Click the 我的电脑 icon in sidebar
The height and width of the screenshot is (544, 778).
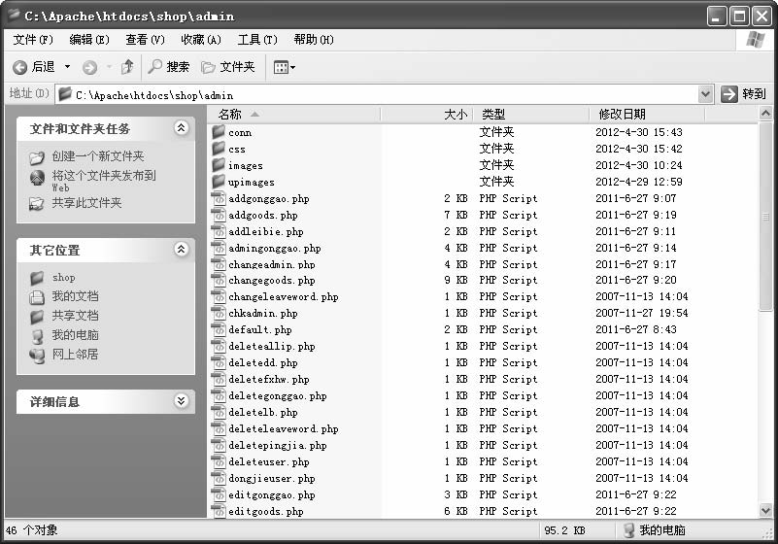[37, 335]
